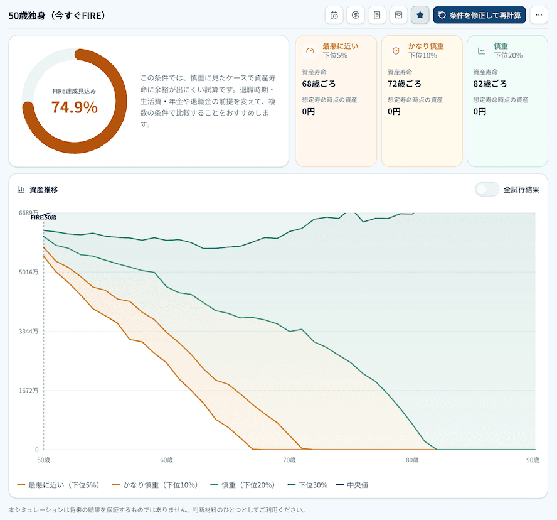Click the shield icon on かなり慎重 card
Image resolution: width=557 pixels, height=520 pixels.
[x=396, y=51]
